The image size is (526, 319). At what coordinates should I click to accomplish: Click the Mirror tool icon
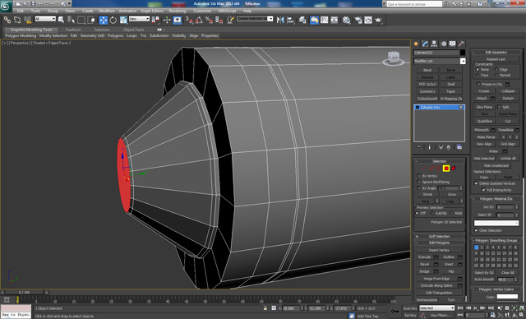280,20
